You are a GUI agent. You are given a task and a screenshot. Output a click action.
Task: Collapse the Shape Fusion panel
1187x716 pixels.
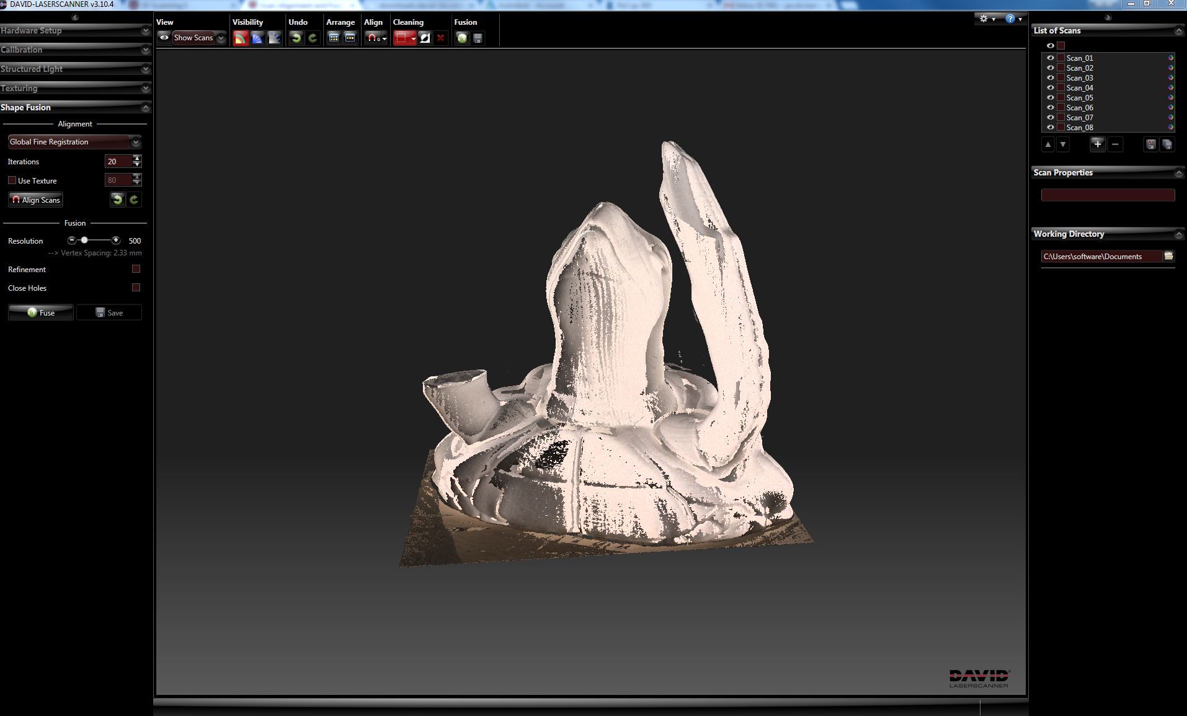(x=145, y=107)
